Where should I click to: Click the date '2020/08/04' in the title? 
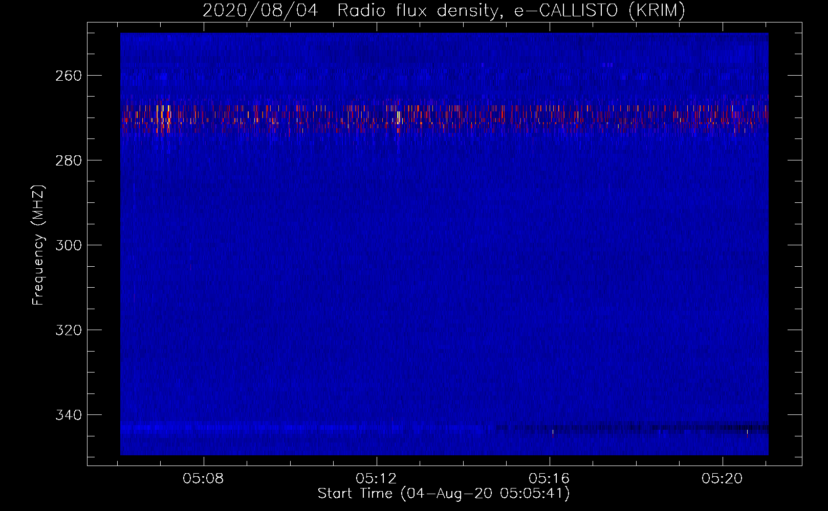tap(260, 10)
